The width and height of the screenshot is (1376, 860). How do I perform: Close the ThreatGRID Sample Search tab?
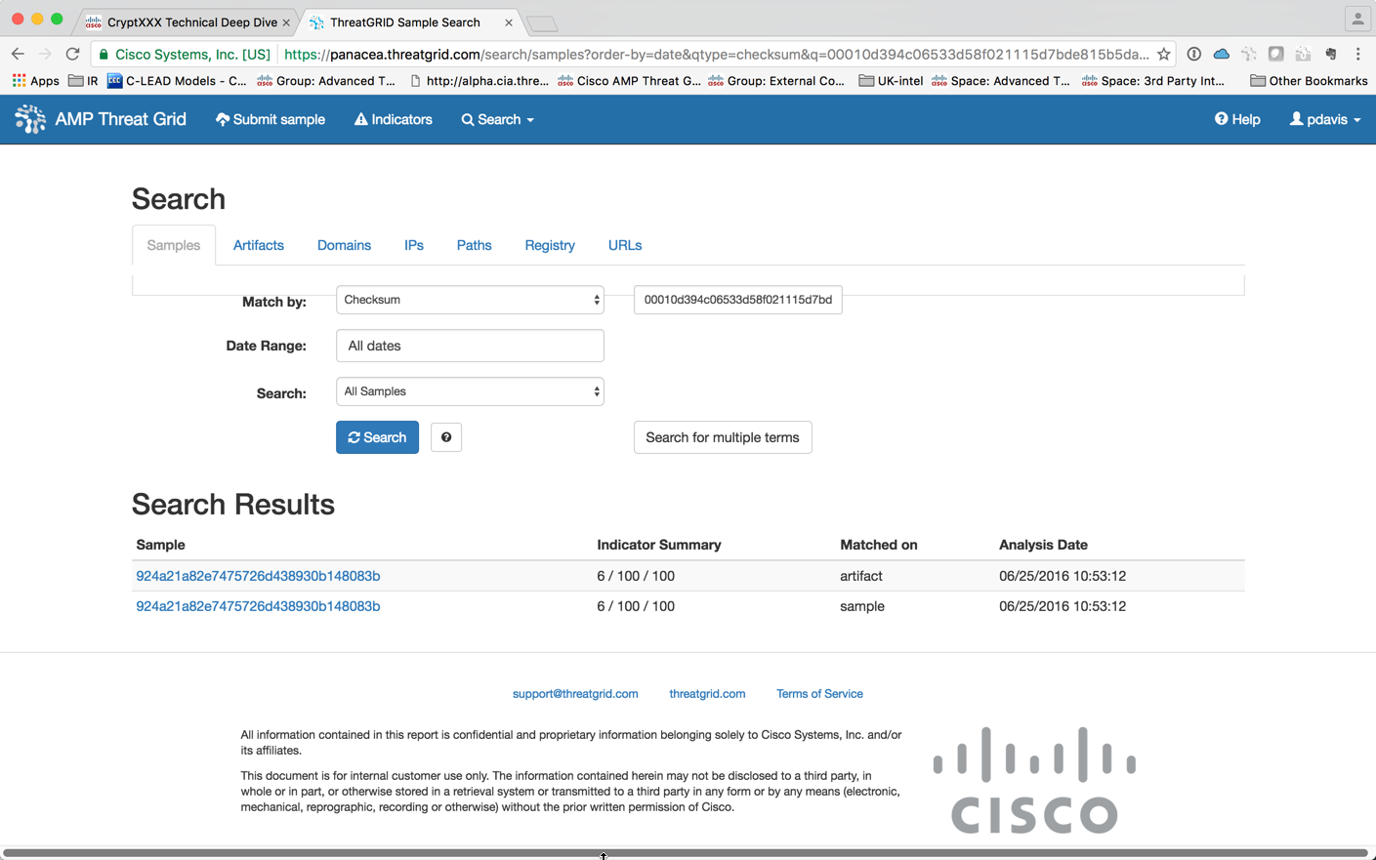(509, 22)
